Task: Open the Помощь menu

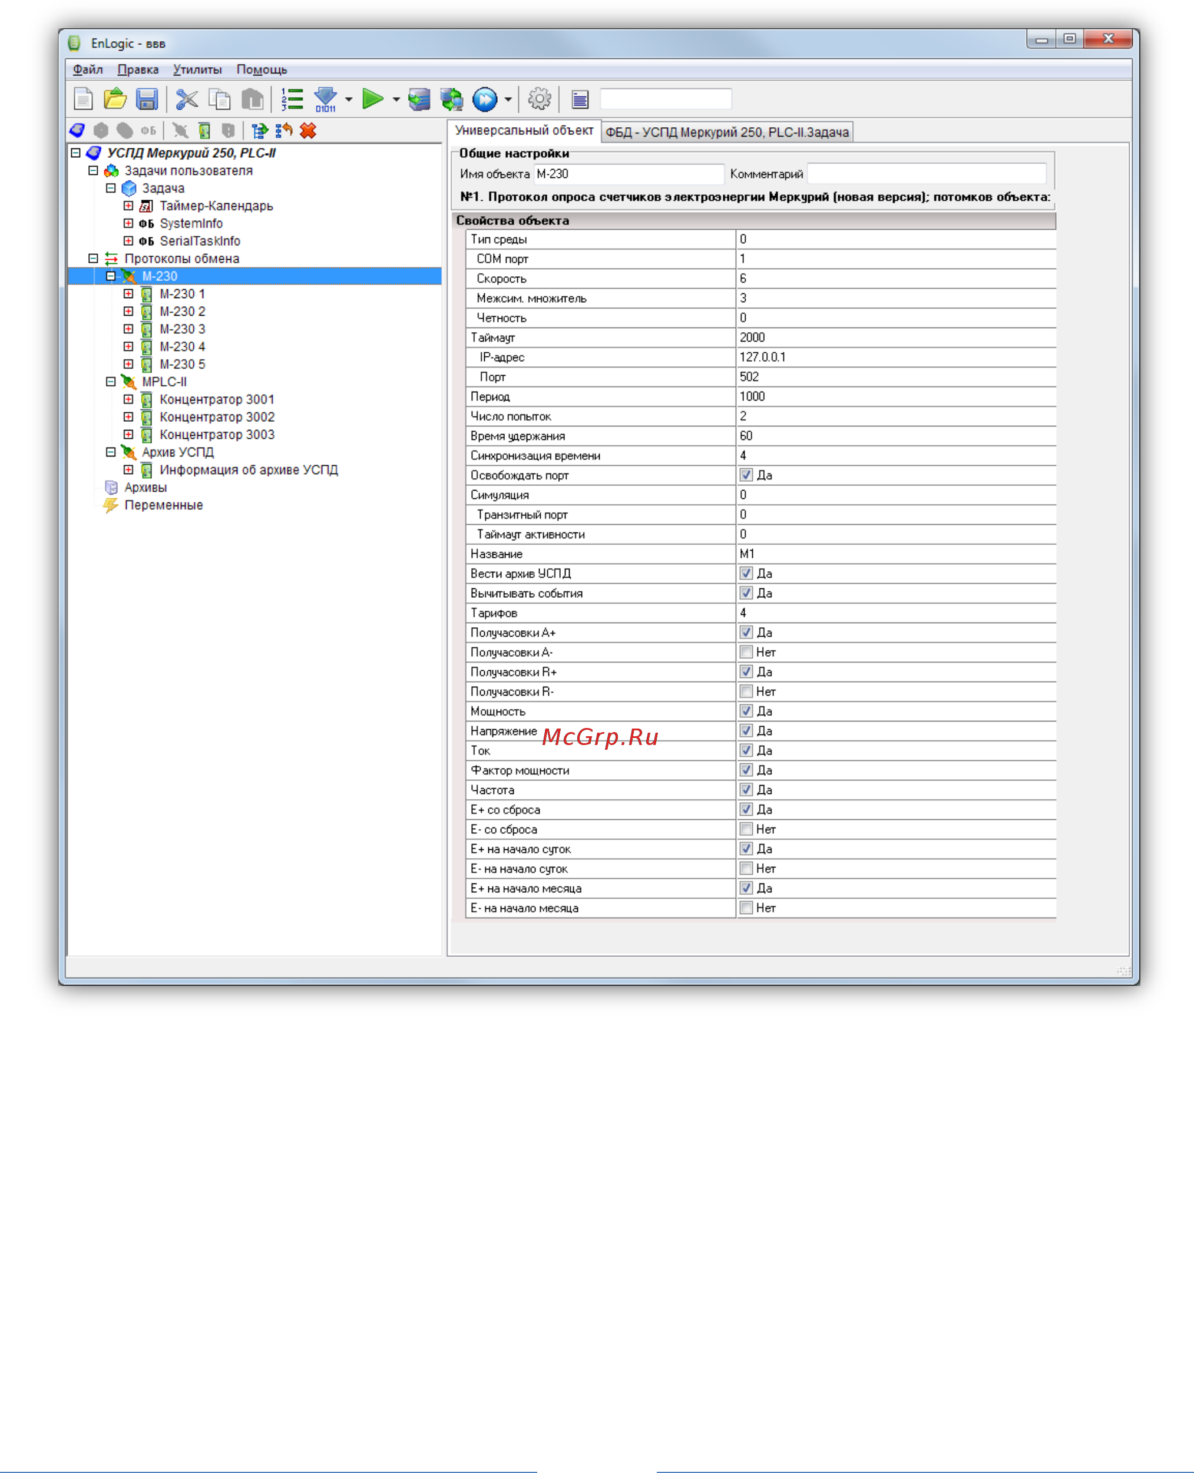Action: [262, 69]
